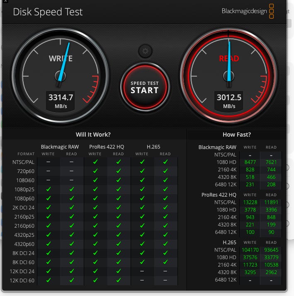The width and height of the screenshot is (294, 296).
Task: Click the READ speed gauge dial
Action: (x=229, y=75)
